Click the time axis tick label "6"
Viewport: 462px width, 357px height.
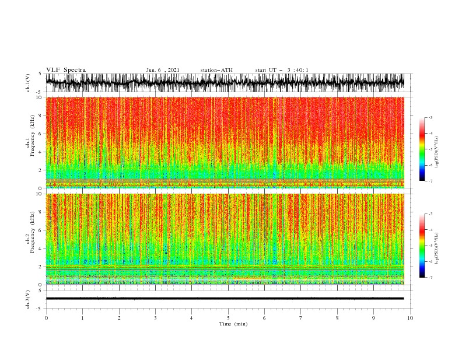pyautogui.click(x=264, y=318)
